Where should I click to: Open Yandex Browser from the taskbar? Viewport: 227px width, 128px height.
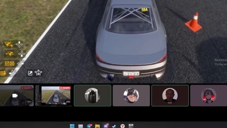click(123, 126)
